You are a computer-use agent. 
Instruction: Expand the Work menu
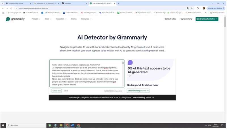(x=48, y=19)
